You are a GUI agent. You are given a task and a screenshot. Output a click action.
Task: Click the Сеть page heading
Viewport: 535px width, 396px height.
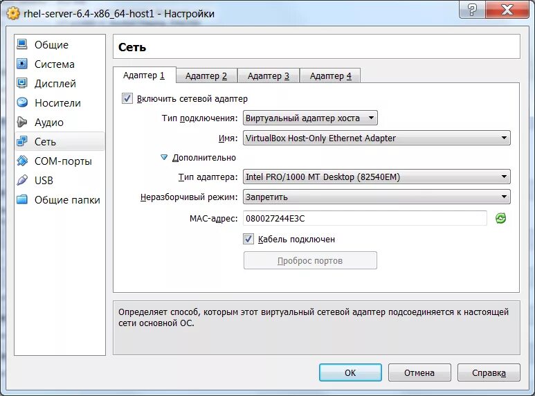132,47
